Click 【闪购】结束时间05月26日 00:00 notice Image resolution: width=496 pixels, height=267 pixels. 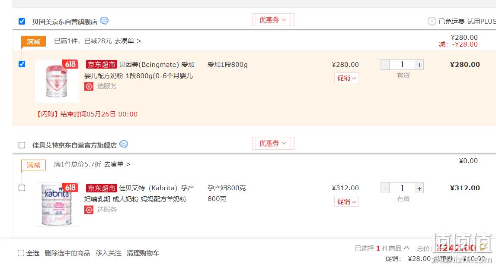coord(86,114)
